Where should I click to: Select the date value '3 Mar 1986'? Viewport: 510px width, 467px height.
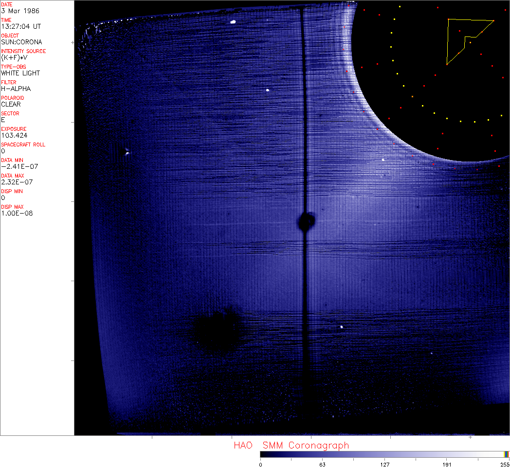coord(20,11)
